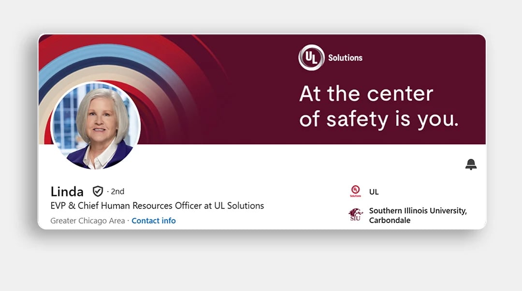Click the maroon SIU lettering in the university logo
Screen dimensions: 522x291
[x=356, y=218]
